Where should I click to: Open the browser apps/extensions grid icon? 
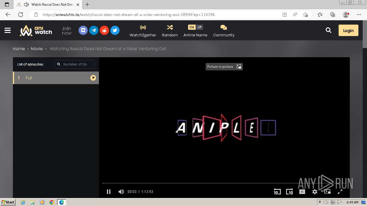[x=285, y=15]
